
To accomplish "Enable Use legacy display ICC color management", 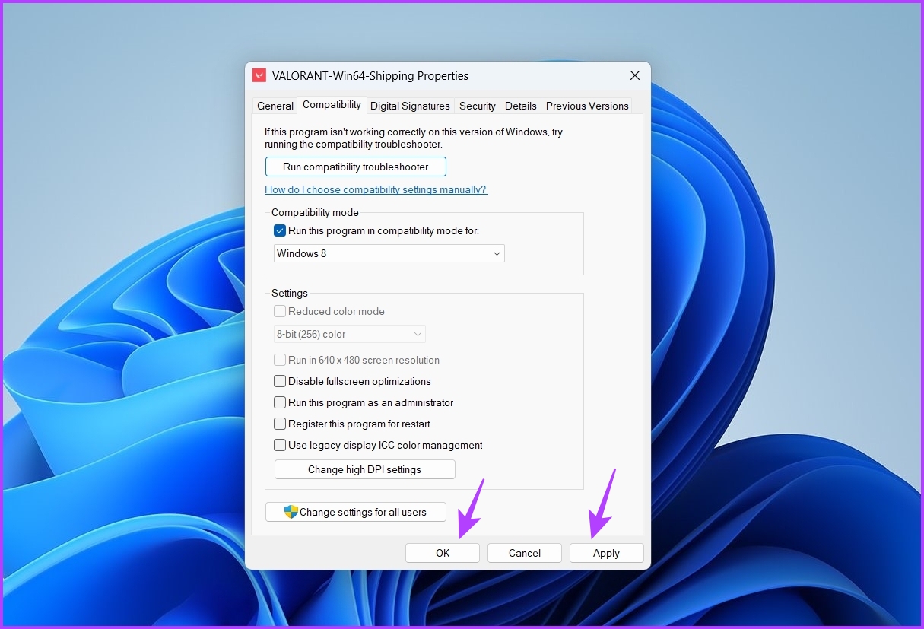I will [x=280, y=445].
